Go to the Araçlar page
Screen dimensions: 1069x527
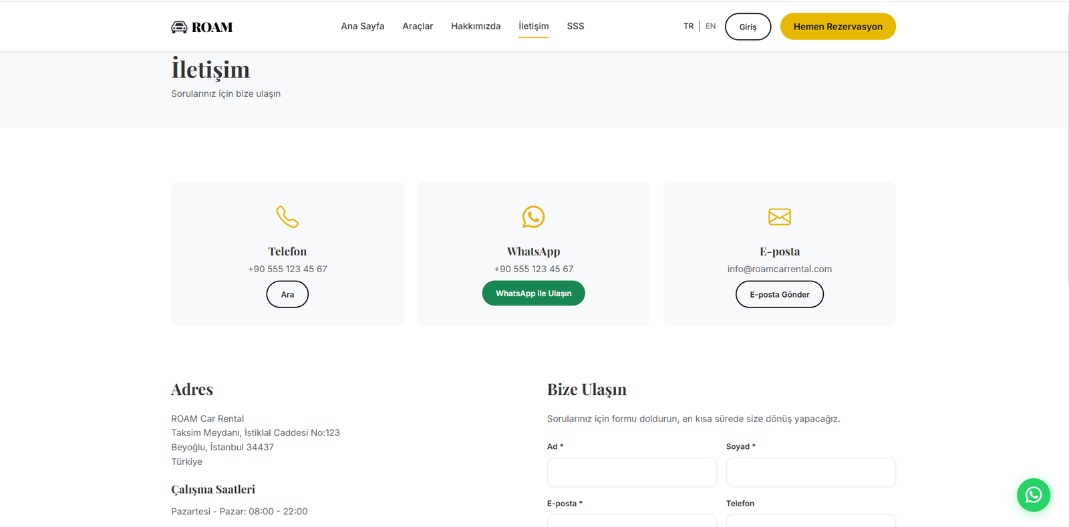(x=418, y=26)
